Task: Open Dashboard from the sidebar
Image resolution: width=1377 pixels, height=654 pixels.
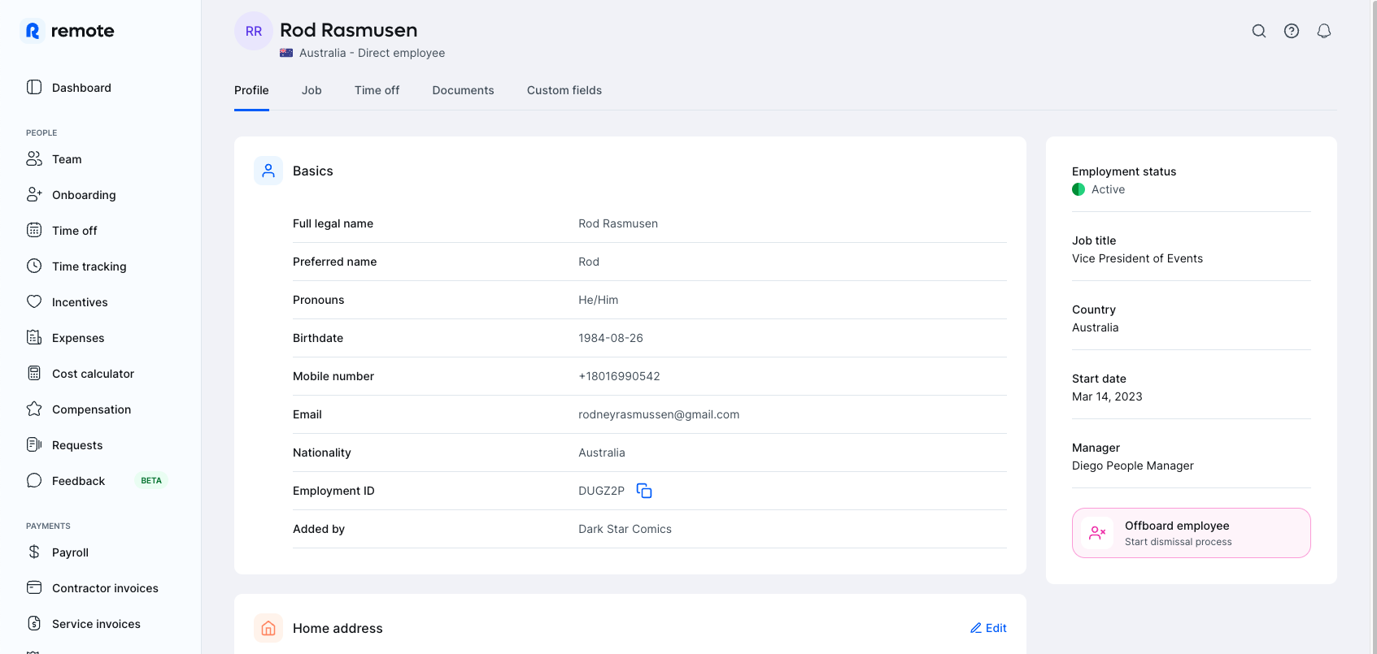Action: 81,88
